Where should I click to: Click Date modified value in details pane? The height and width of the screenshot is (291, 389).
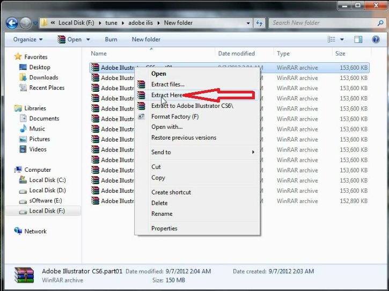[x=188, y=271]
